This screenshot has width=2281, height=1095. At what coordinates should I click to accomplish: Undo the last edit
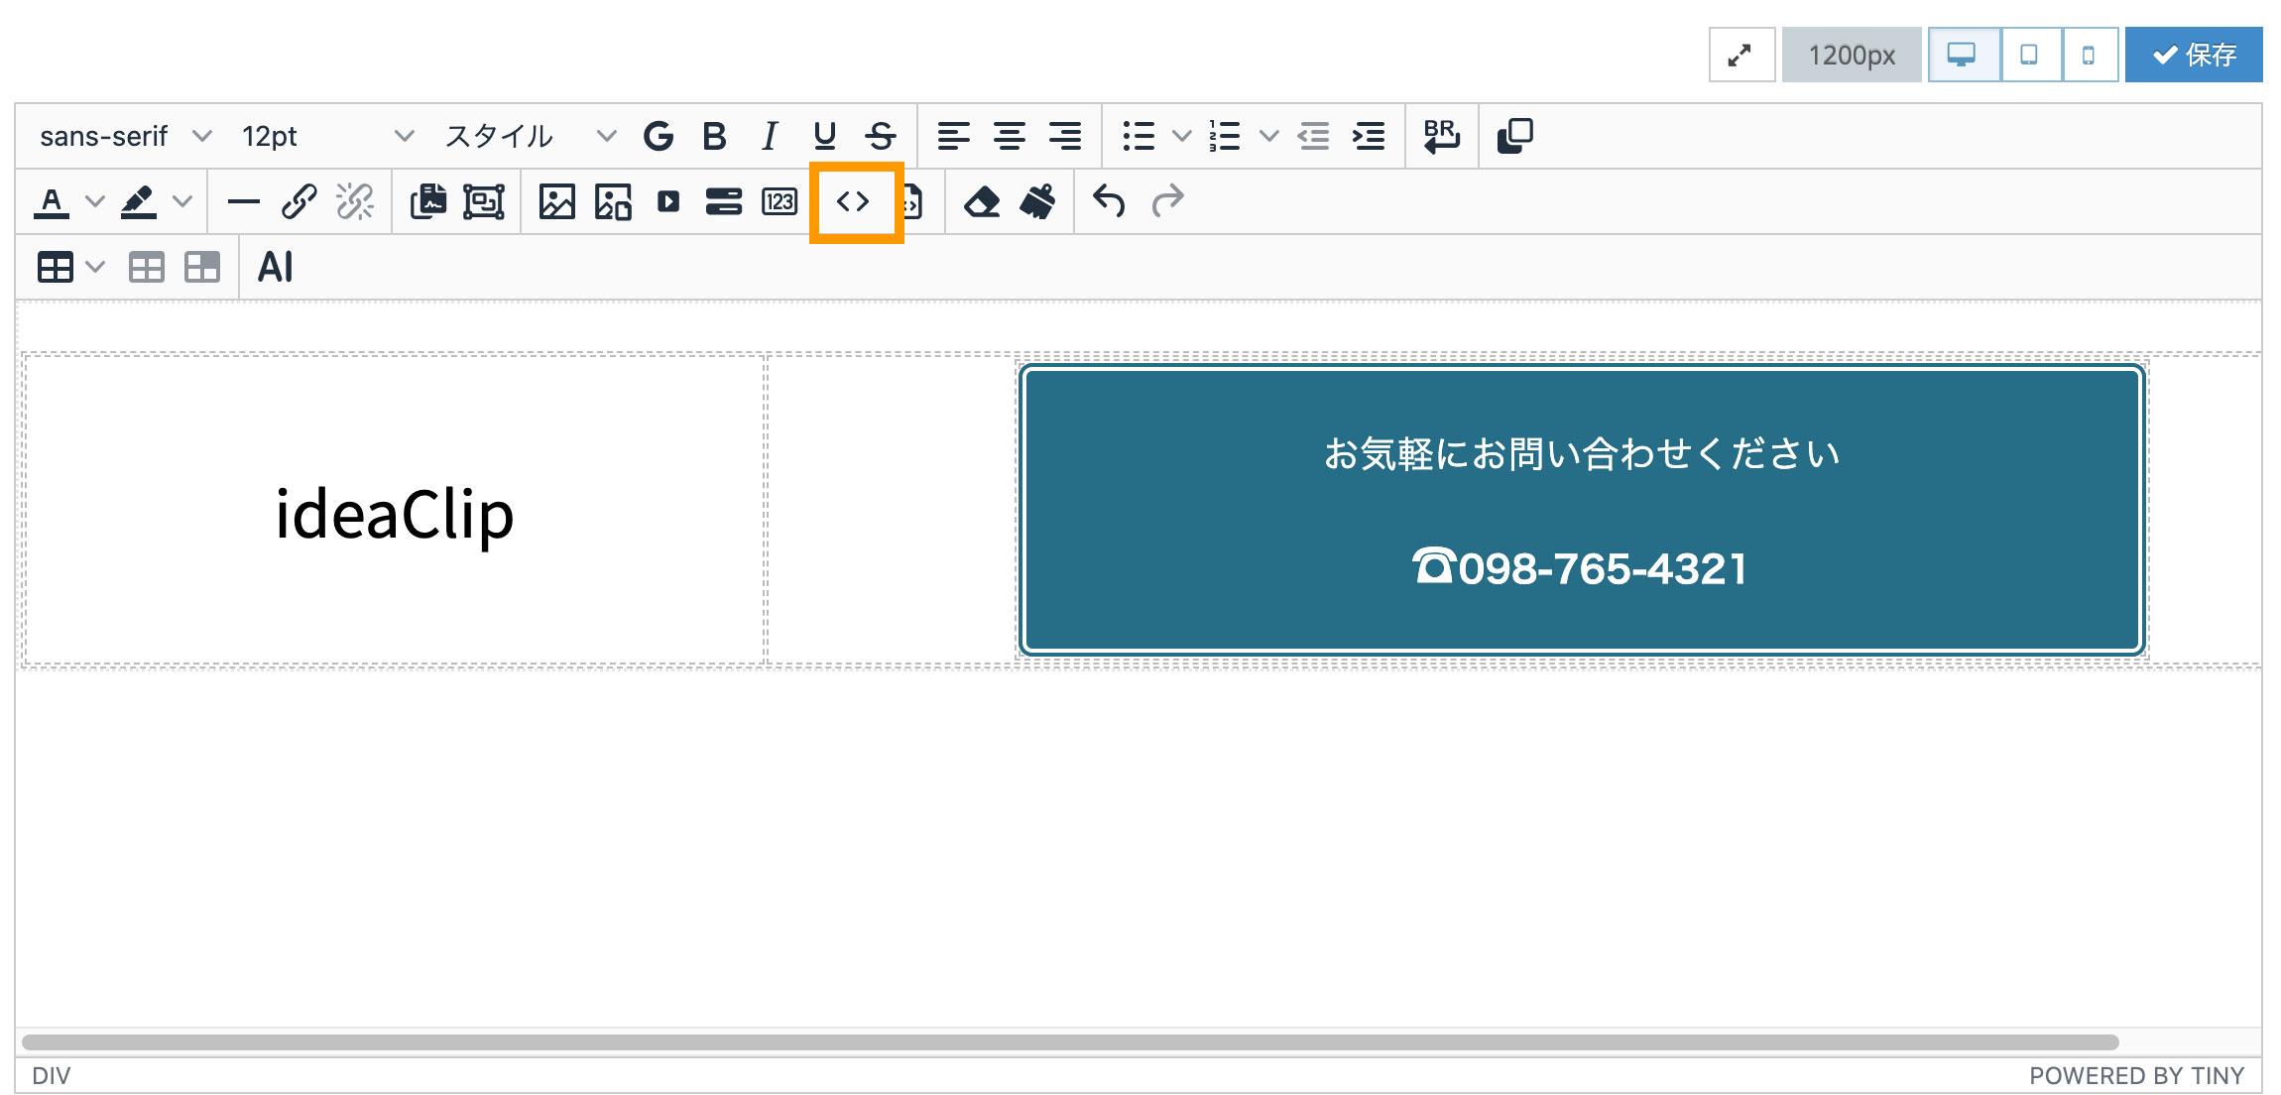click(1109, 202)
